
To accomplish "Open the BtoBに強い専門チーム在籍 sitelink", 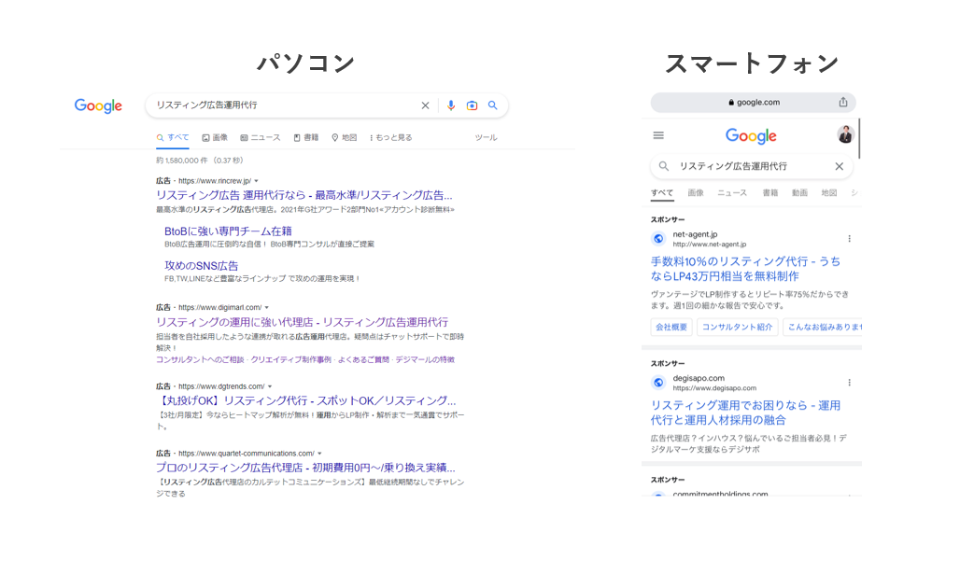I will pos(228,231).
